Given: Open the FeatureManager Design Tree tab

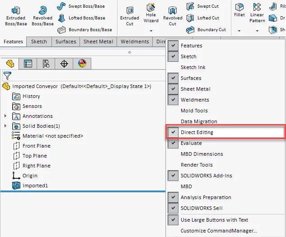Looking at the screenshot, I should click(10, 64).
